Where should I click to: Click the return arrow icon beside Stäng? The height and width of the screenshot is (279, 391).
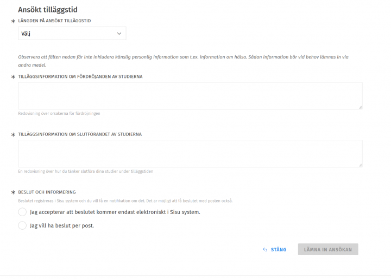(x=265, y=250)
